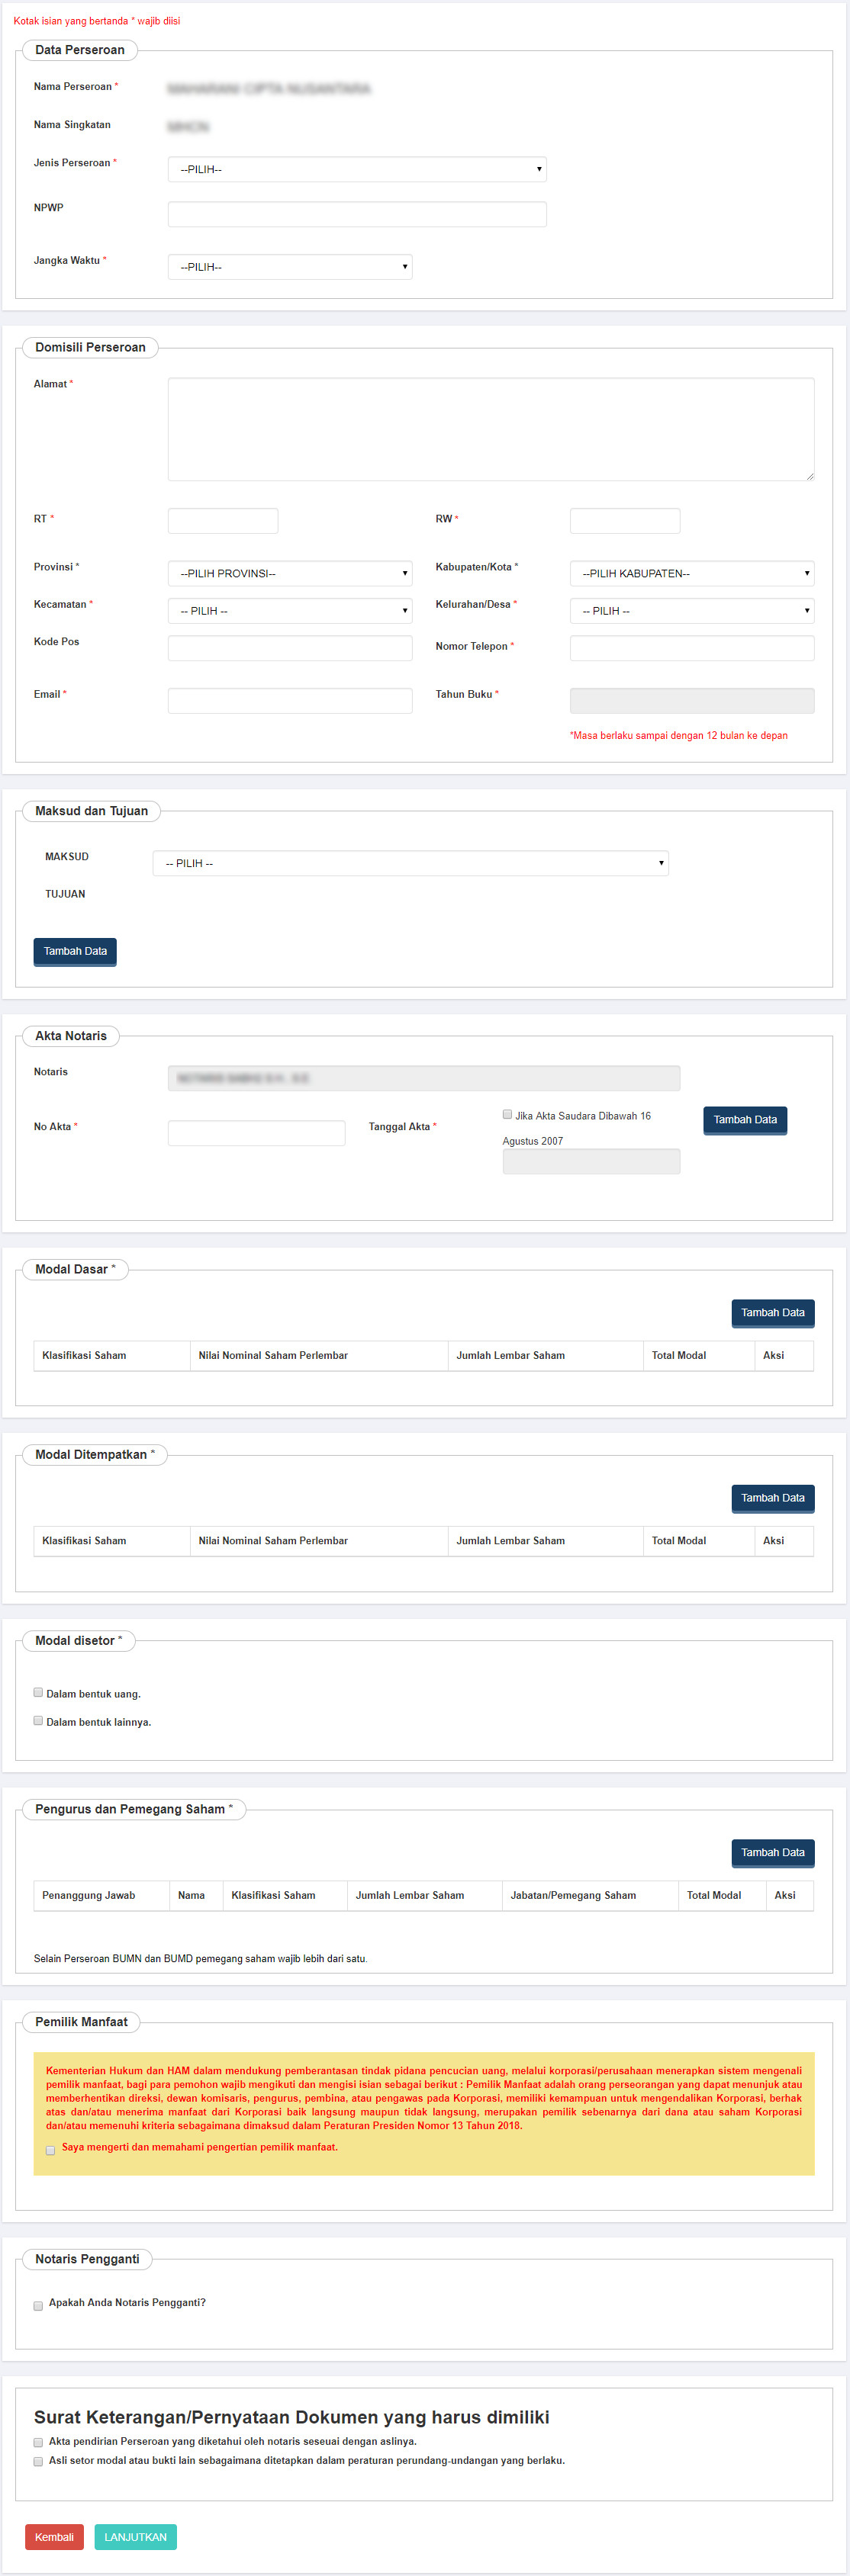Click the red Kembali button
The height and width of the screenshot is (2576, 850).
pyautogui.click(x=54, y=2537)
